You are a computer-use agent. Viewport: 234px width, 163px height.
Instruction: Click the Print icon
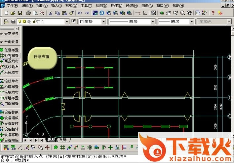pyautogui.click(x=28, y=13)
